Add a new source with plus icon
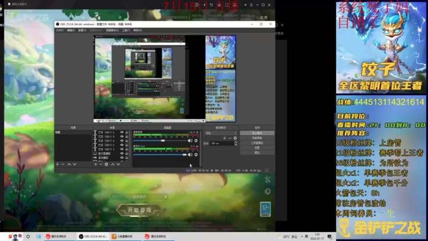Screen dimensions: 428x241 click(x=96, y=164)
